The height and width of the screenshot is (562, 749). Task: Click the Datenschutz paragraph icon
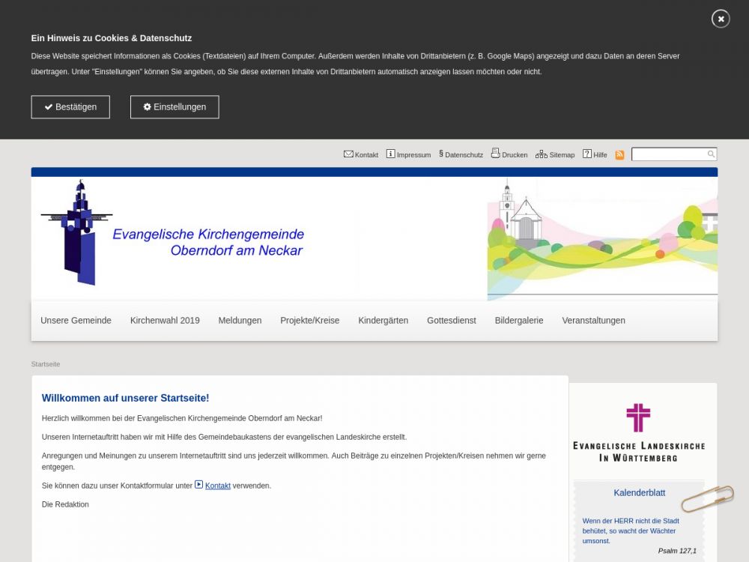pos(441,154)
